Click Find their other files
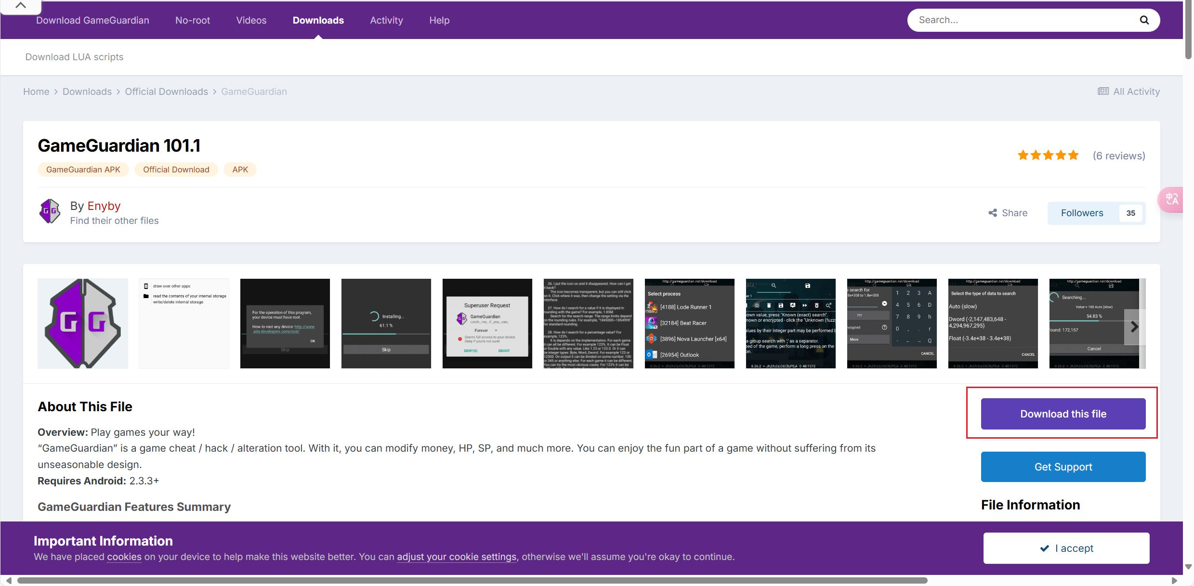1194x586 pixels. tap(114, 221)
